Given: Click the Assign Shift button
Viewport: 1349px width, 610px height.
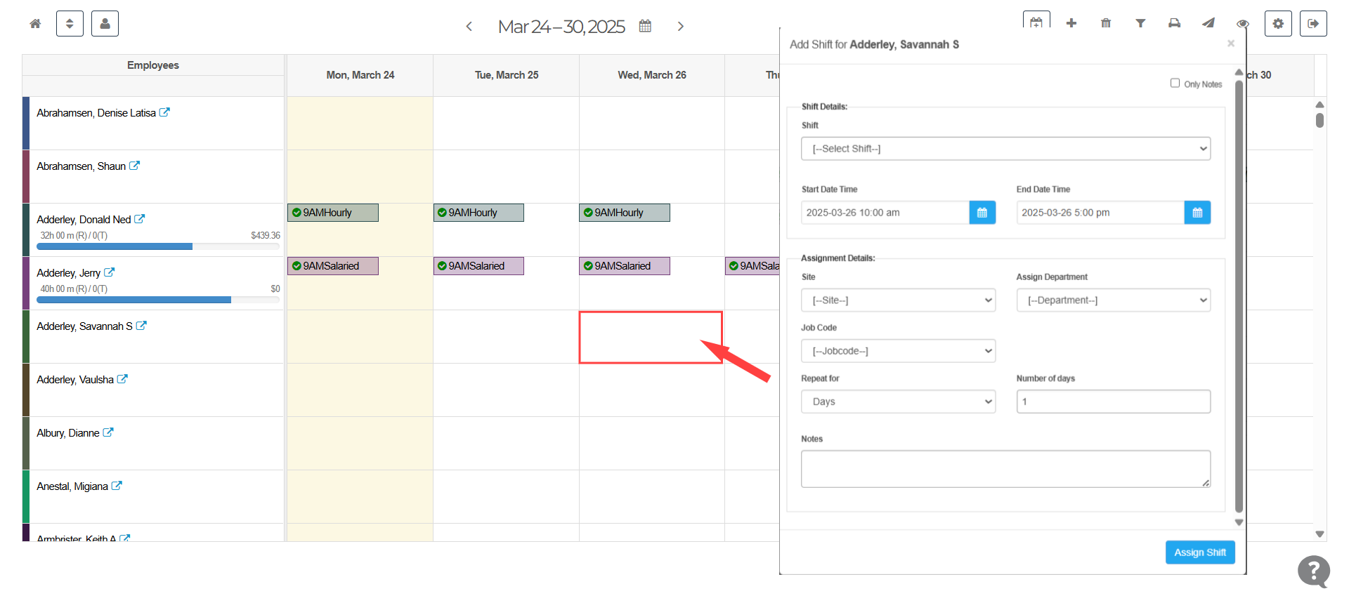Looking at the screenshot, I should click(x=1199, y=552).
